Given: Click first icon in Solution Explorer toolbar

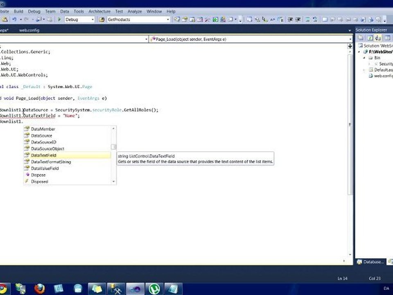Looking at the screenshot, I should [x=361, y=38].
